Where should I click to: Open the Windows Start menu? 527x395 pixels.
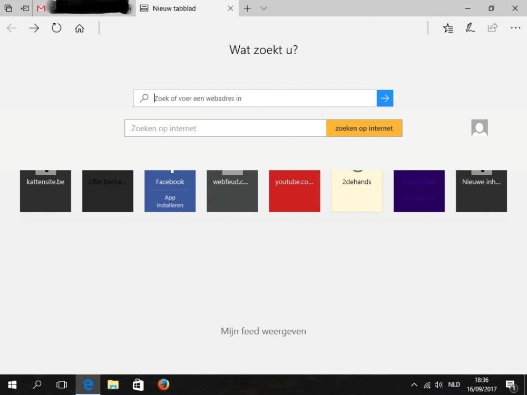pyautogui.click(x=12, y=384)
